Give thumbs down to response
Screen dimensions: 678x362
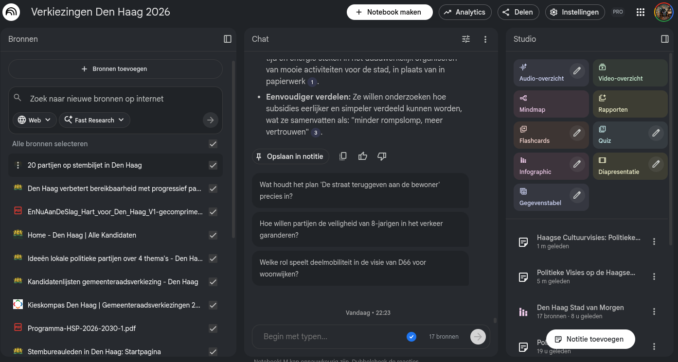click(382, 156)
